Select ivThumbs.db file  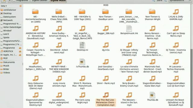coord(82,63)
